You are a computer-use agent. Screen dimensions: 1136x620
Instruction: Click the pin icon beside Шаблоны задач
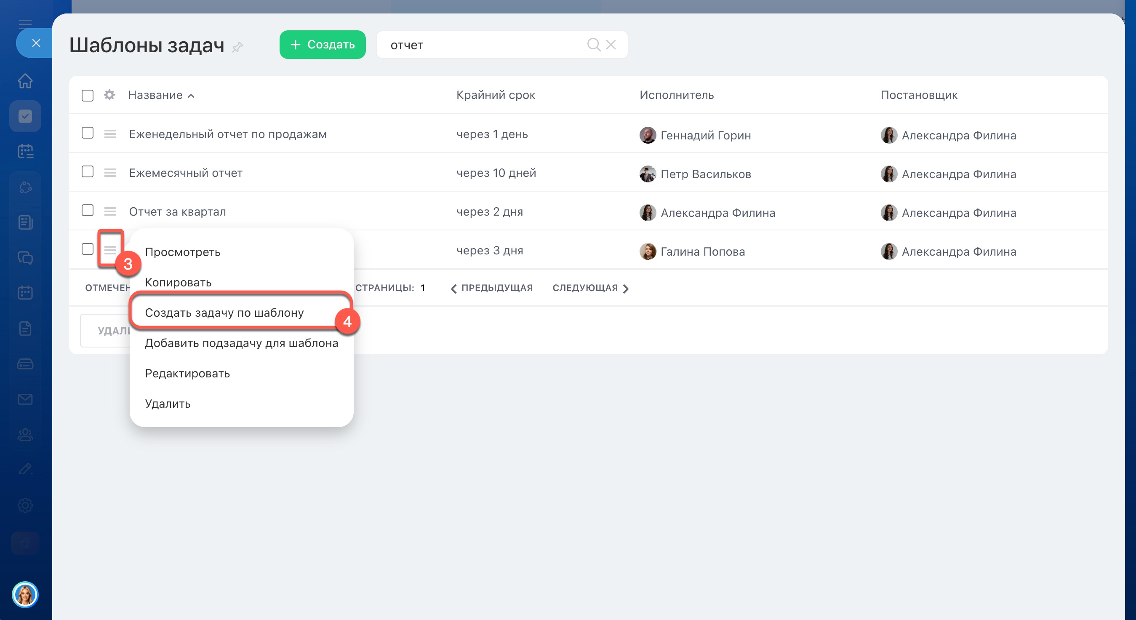(238, 47)
